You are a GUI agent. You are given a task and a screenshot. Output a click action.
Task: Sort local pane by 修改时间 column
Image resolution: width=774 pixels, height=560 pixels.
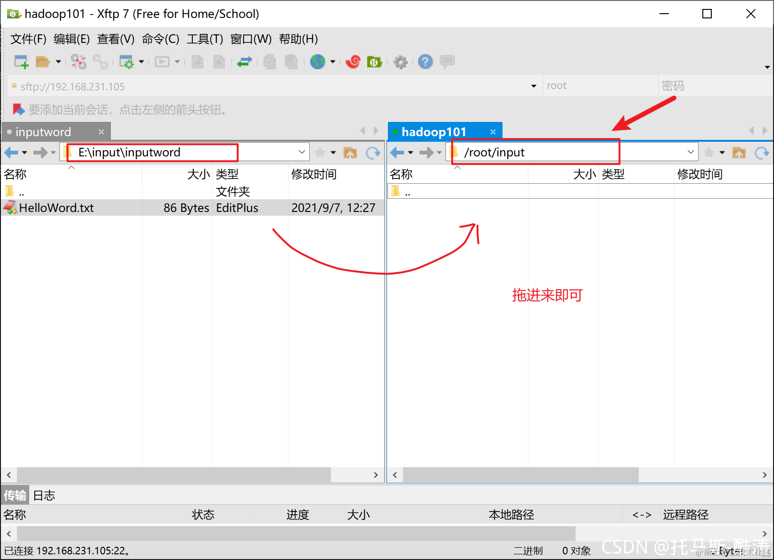[335, 174]
